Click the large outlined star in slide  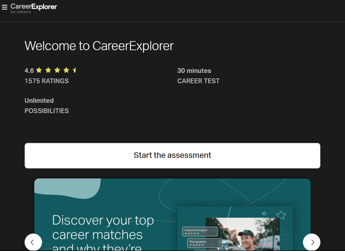pyautogui.click(x=281, y=215)
